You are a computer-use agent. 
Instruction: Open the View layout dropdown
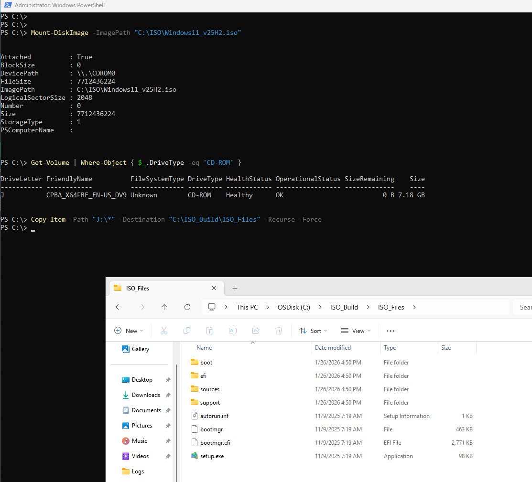coord(356,331)
